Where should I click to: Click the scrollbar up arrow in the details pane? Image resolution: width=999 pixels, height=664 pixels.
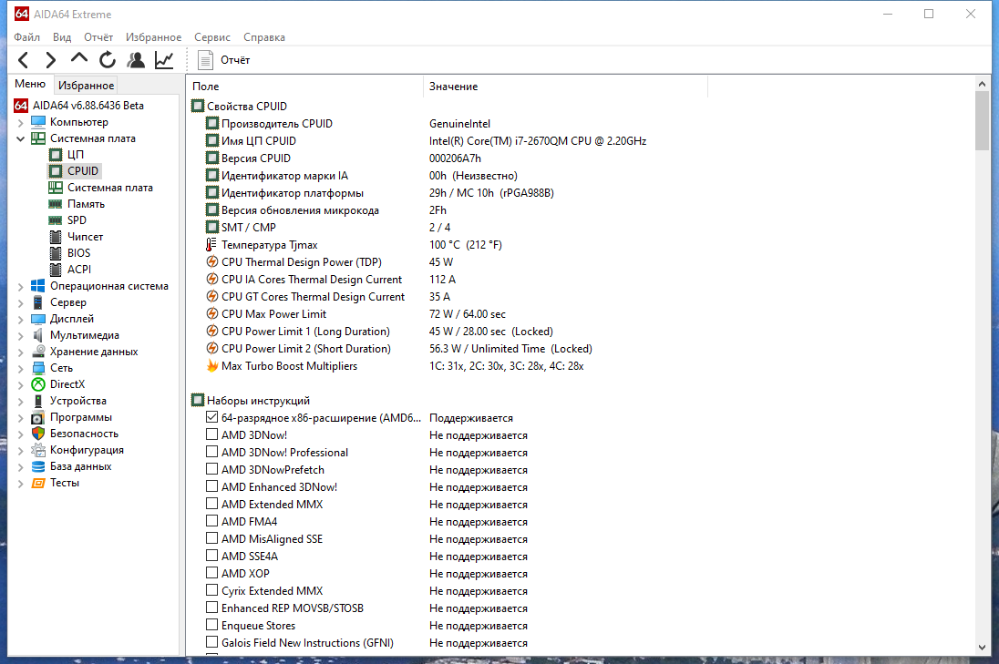click(981, 84)
